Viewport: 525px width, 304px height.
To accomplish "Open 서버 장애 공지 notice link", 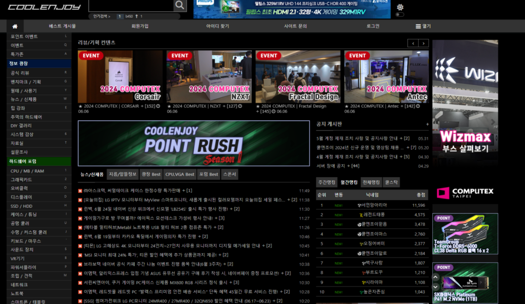I will click(338, 166).
